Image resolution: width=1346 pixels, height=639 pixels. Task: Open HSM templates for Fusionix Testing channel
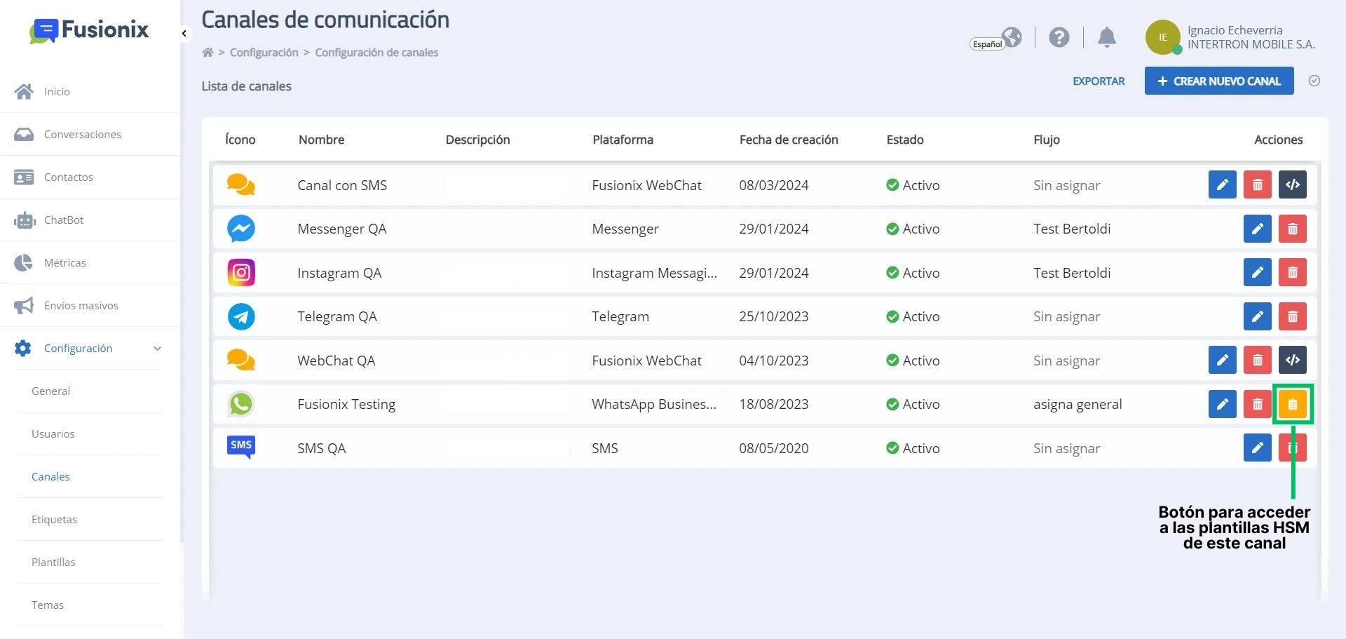coord(1292,404)
